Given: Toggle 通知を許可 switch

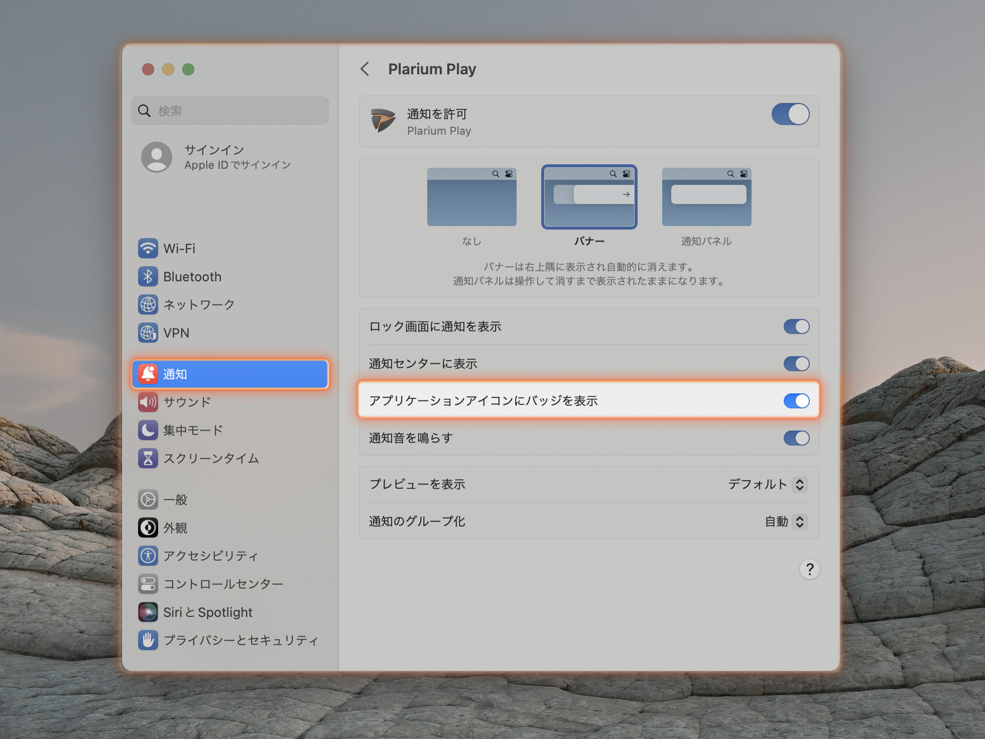Looking at the screenshot, I should click(791, 114).
